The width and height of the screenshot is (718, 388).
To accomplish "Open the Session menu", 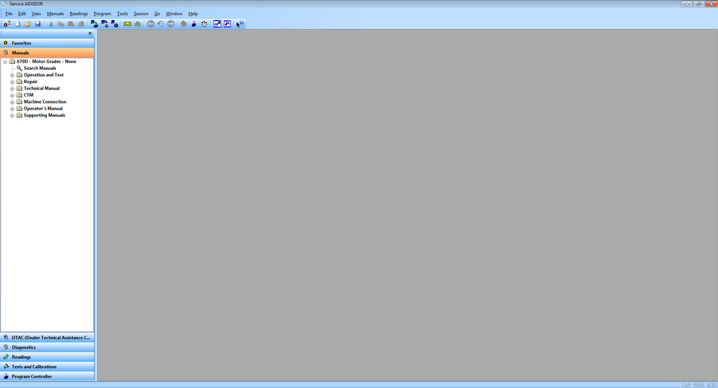I will (141, 13).
